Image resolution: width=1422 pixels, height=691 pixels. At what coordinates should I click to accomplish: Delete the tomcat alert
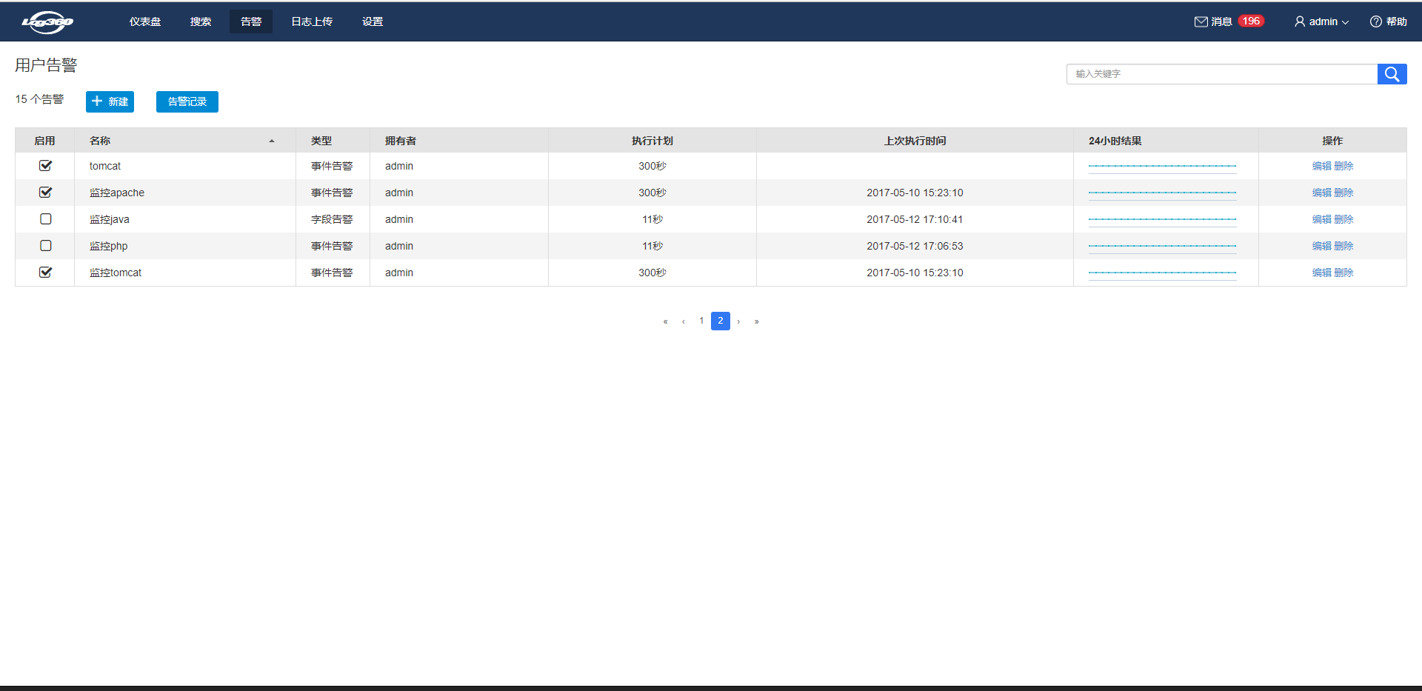(x=1344, y=166)
